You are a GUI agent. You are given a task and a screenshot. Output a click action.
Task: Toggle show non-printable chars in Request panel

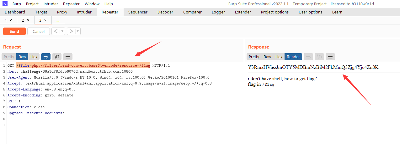coord(57,57)
